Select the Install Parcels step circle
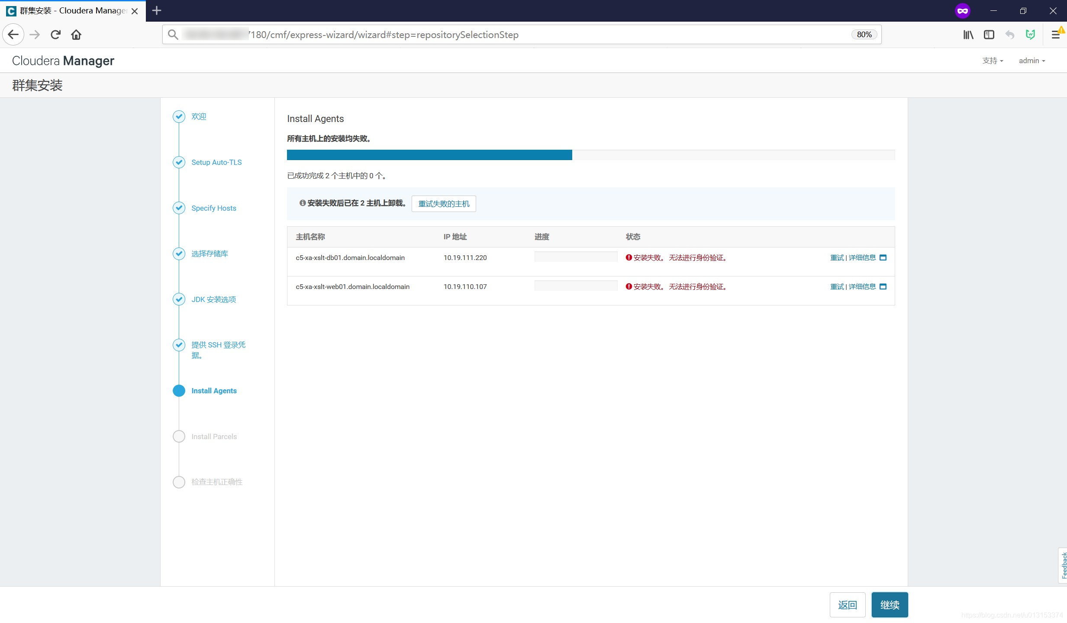Image resolution: width=1067 pixels, height=623 pixels. pos(179,437)
